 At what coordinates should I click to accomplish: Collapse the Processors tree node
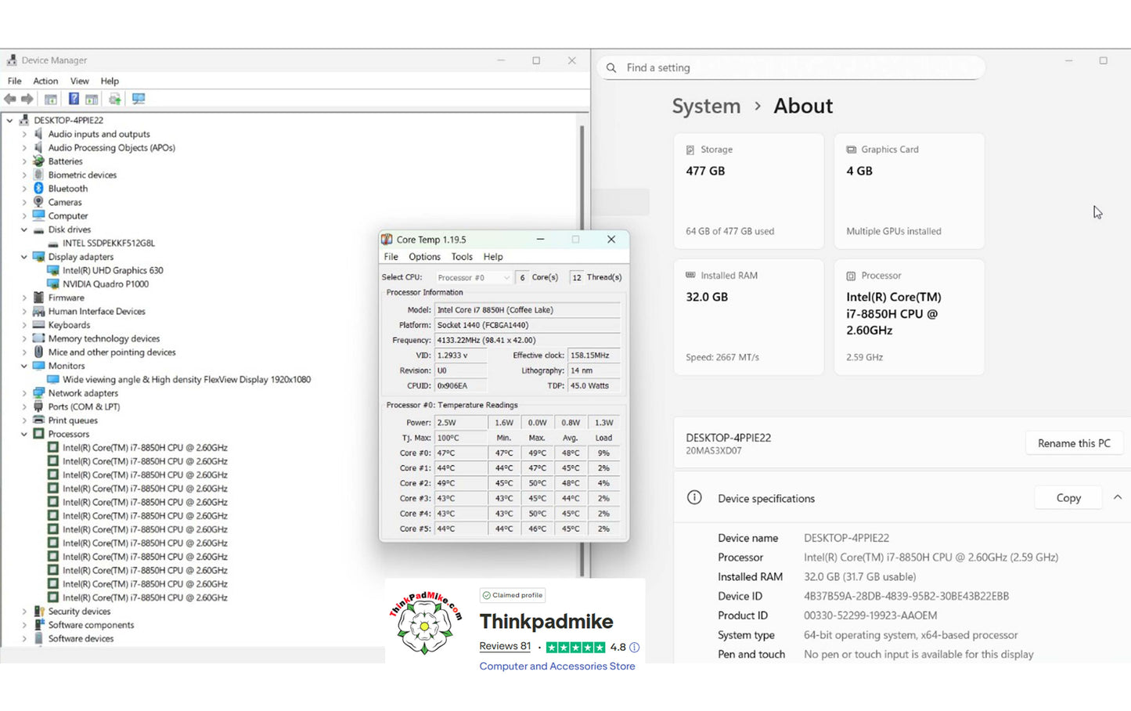pos(24,434)
